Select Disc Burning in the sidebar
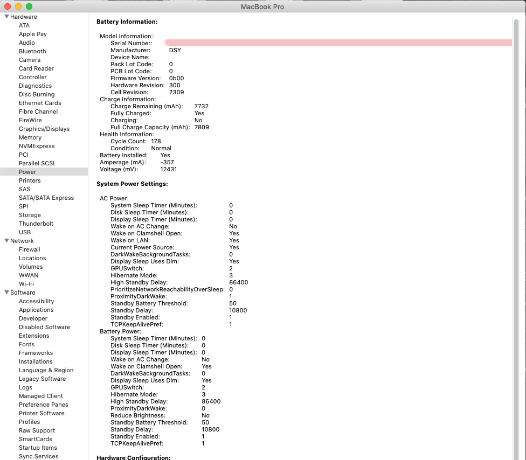The height and width of the screenshot is (460, 526). tap(37, 94)
